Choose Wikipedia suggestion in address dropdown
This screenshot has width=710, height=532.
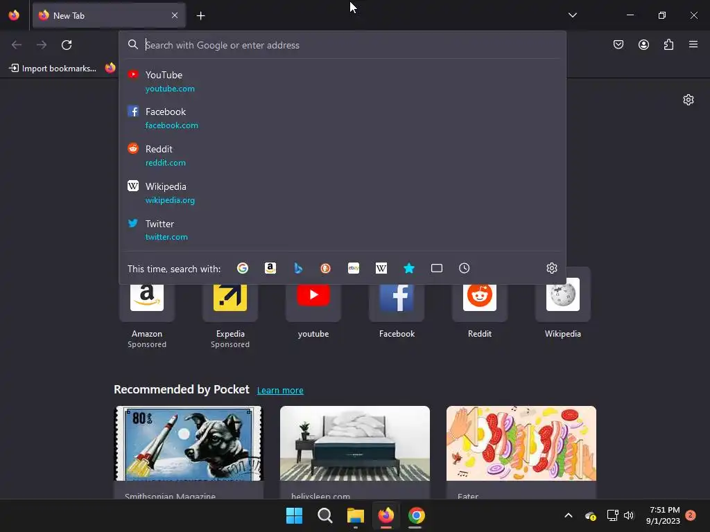pyautogui.click(x=343, y=193)
